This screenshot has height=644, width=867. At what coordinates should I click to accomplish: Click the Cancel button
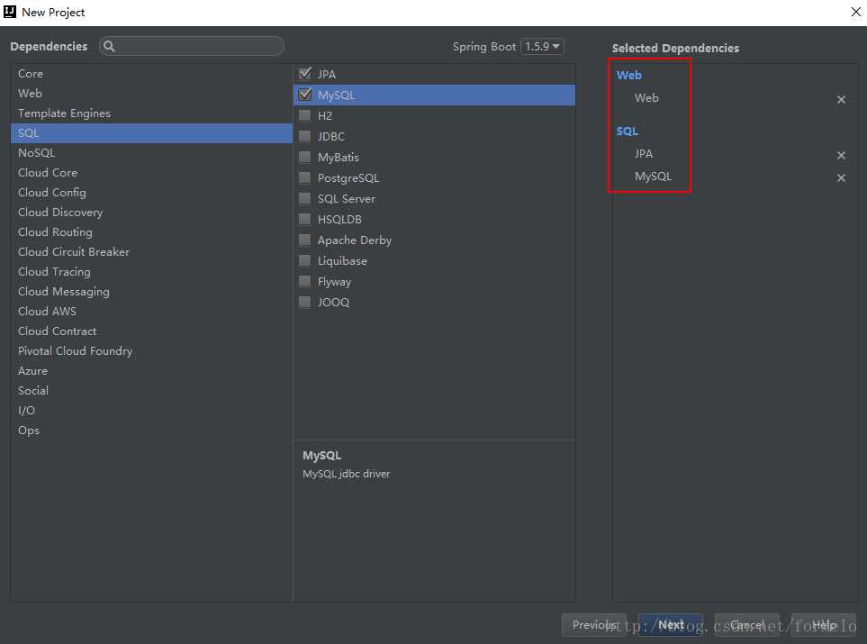click(747, 625)
